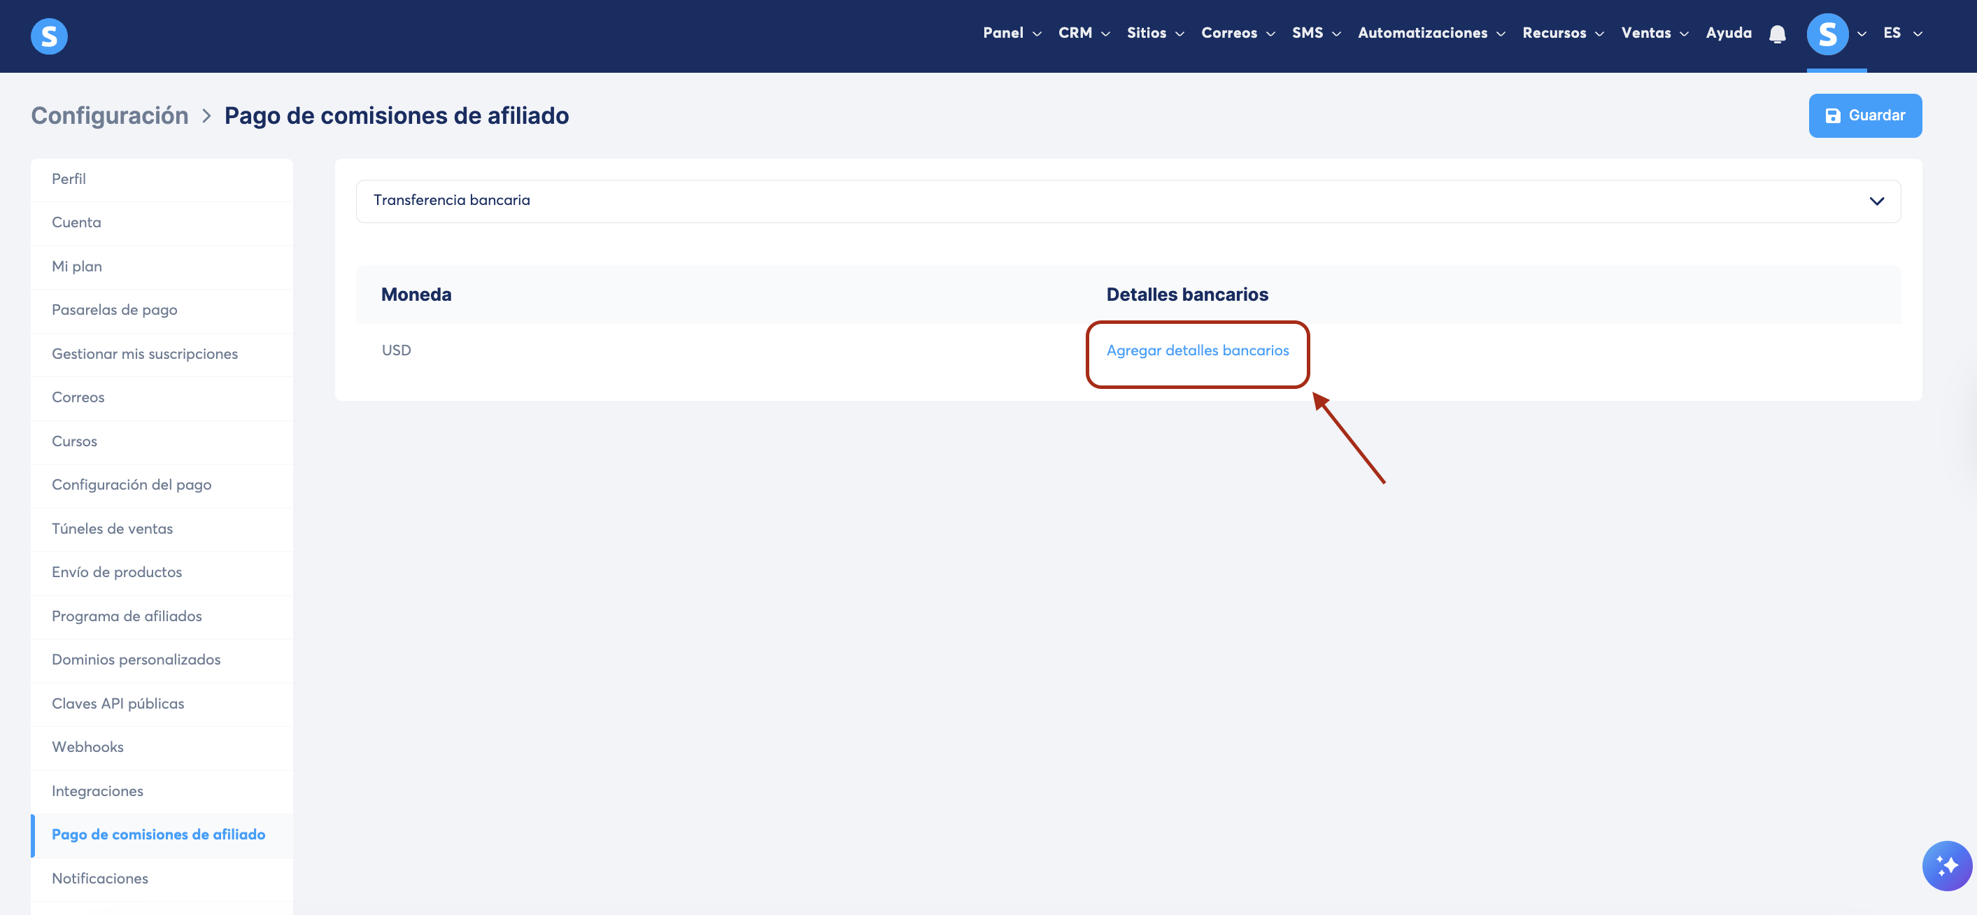Click the user avatar icon

[x=1827, y=34]
